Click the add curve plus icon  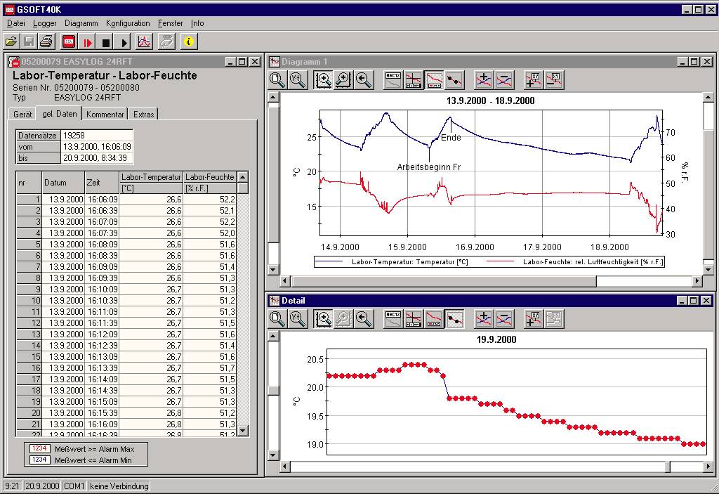(x=484, y=79)
